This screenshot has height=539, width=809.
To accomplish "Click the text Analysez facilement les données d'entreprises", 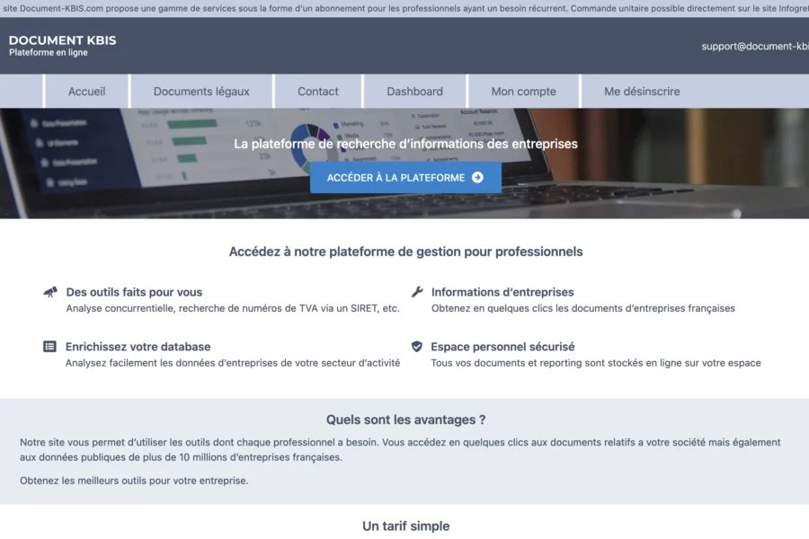I will pos(233,363).
